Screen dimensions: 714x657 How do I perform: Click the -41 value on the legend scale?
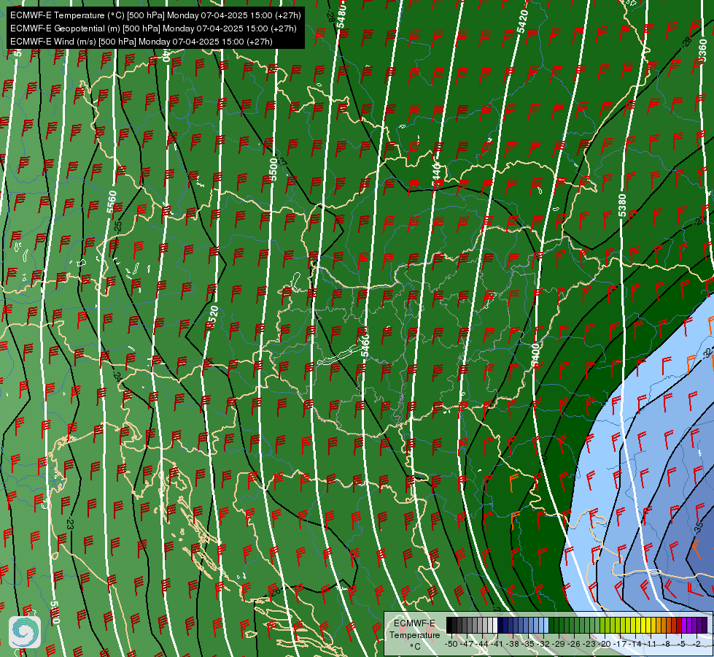click(x=497, y=644)
